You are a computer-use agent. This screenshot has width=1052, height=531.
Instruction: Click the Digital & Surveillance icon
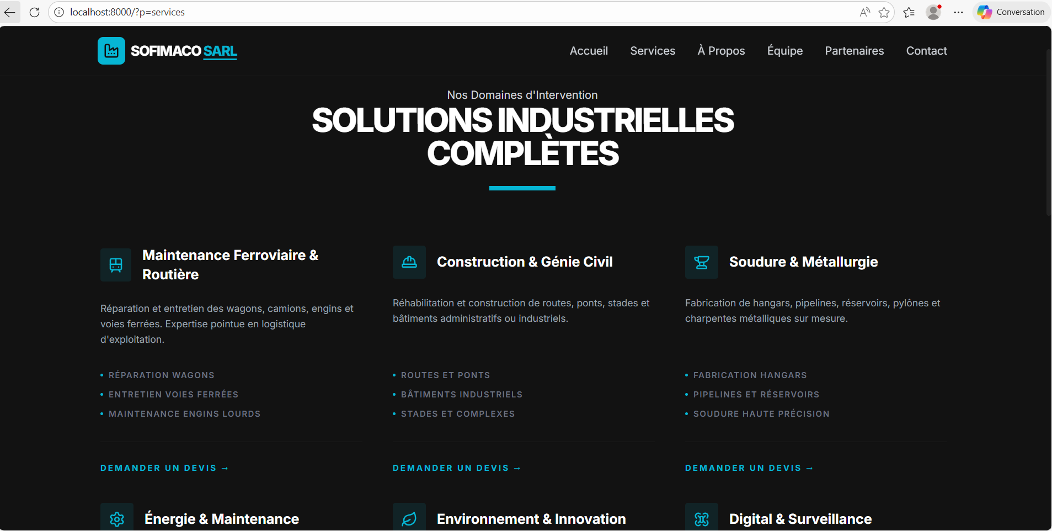701,519
